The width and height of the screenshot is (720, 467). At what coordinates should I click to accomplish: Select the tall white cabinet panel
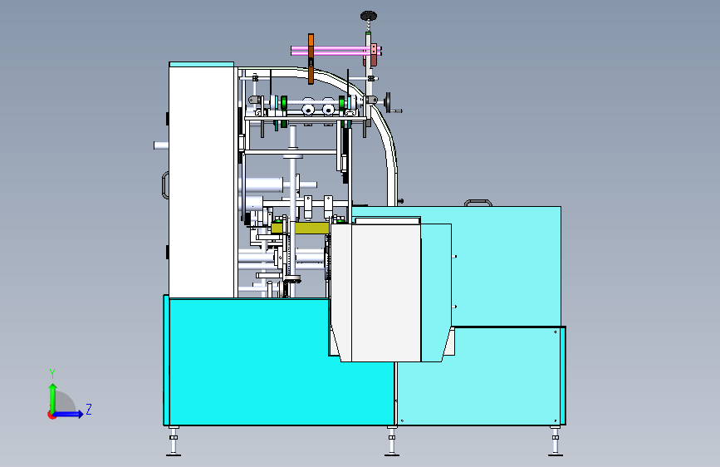pyautogui.click(x=202, y=182)
